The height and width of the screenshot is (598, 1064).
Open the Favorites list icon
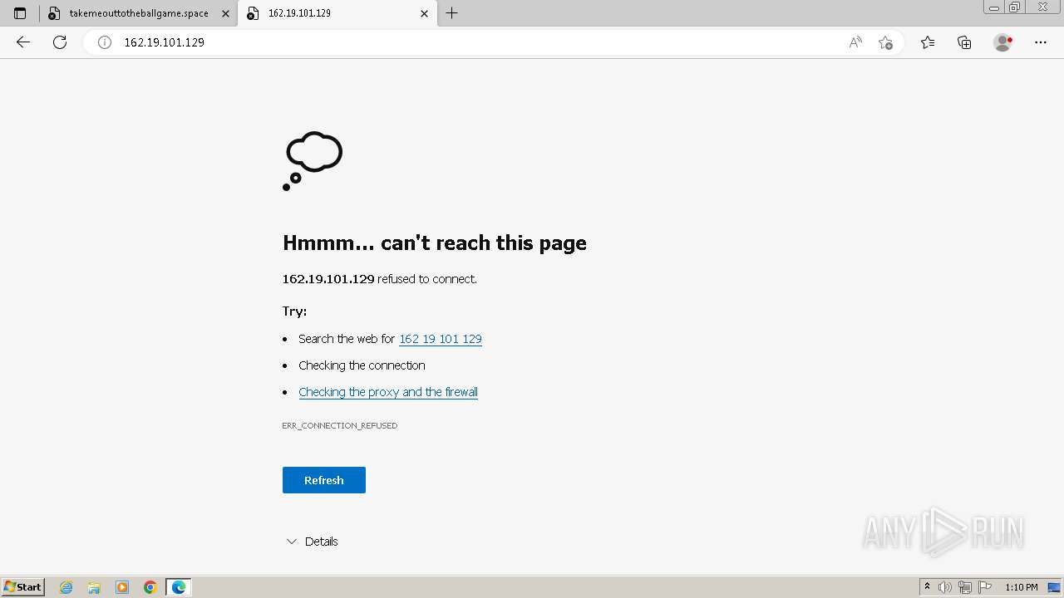pos(928,42)
